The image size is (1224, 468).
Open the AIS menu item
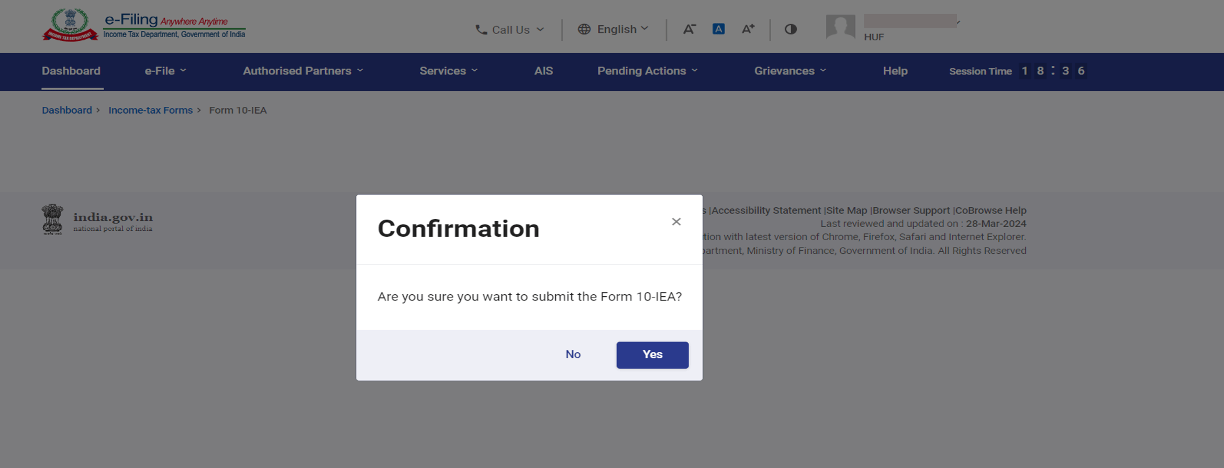pyautogui.click(x=543, y=71)
